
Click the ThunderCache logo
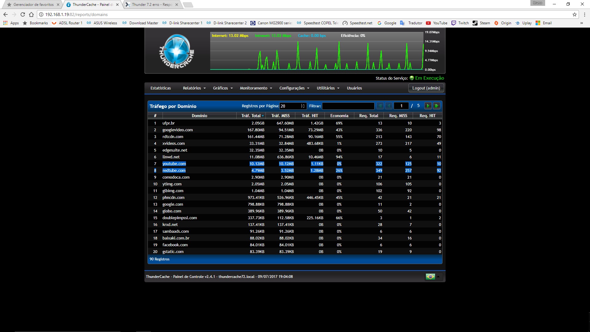point(177,51)
